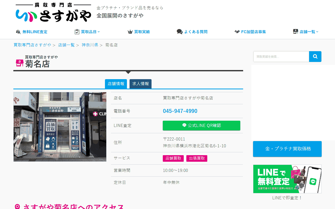Click 全国展開のさすがや tagline
The width and height of the screenshot is (335, 209).
pos(120,16)
